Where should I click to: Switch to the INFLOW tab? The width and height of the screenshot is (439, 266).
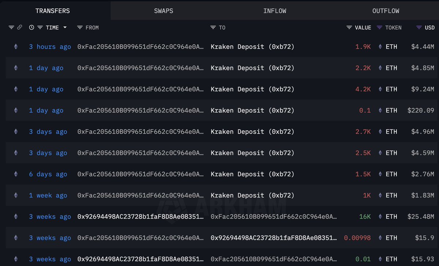(x=275, y=11)
